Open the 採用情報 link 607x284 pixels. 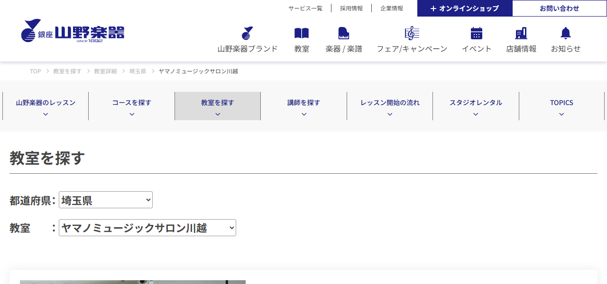click(x=351, y=9)
